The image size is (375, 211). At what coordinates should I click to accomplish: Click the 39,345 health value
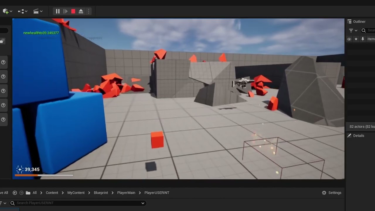32,169
